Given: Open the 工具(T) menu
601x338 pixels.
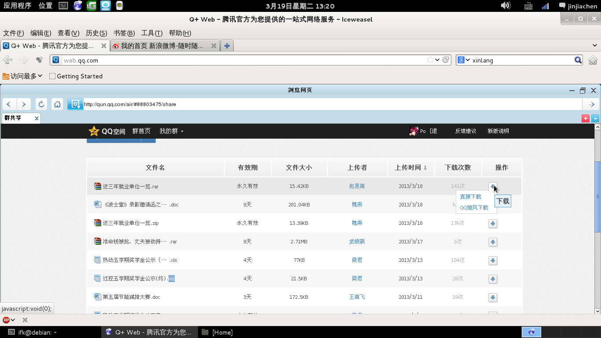Looking at the screenshot, I should [152, 33].
